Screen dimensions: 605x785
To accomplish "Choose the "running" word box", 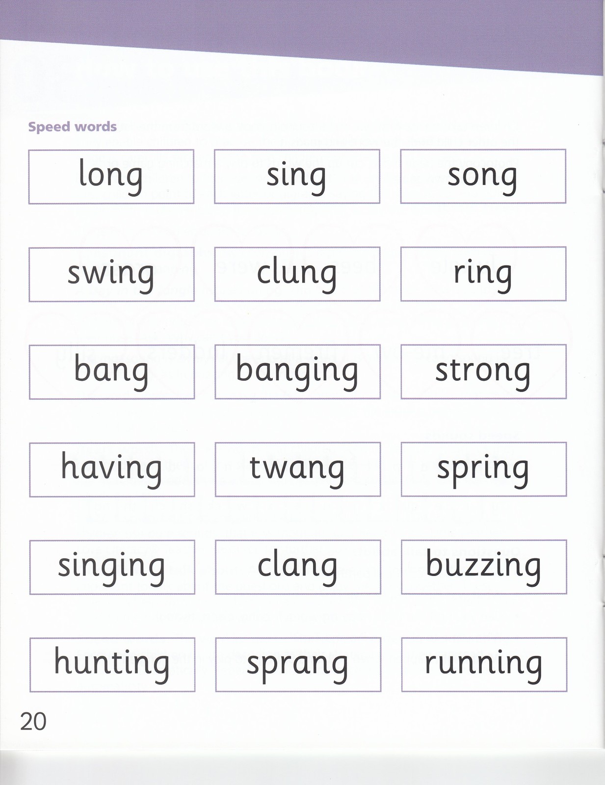I will coord(484,665).
